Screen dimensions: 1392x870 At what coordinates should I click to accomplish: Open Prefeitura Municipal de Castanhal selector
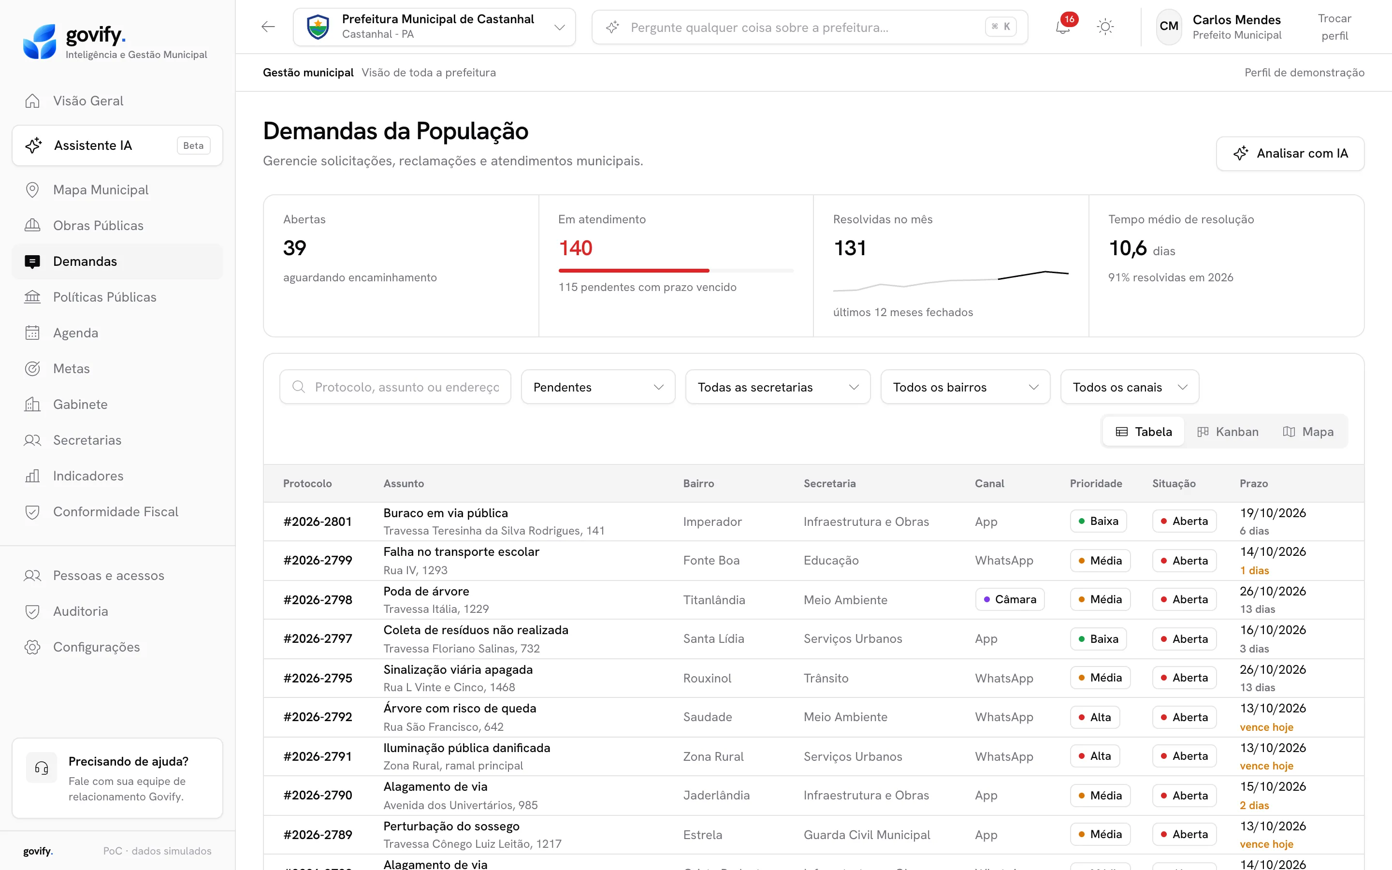pyautogui.click(x=435, y=27)
